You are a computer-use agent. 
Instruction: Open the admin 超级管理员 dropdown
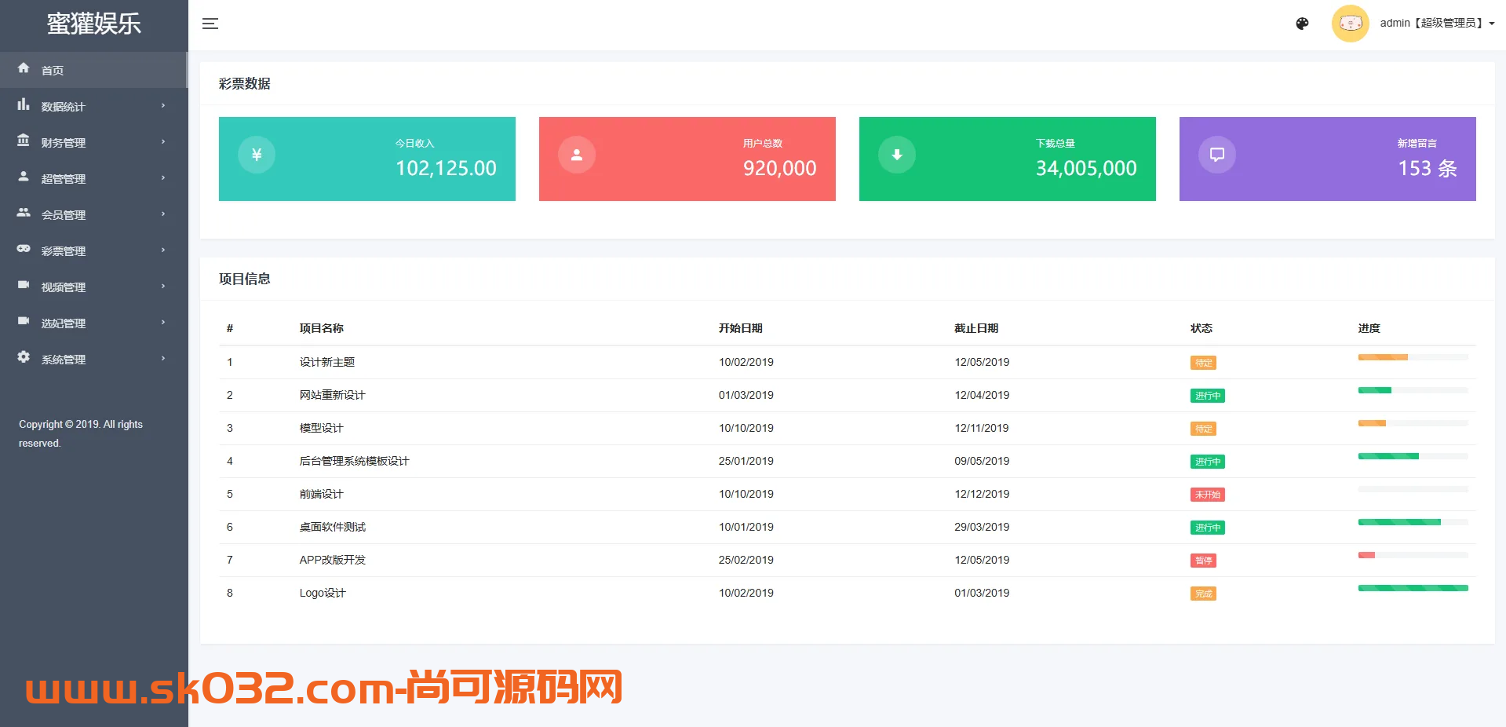tap(1437, 24)
